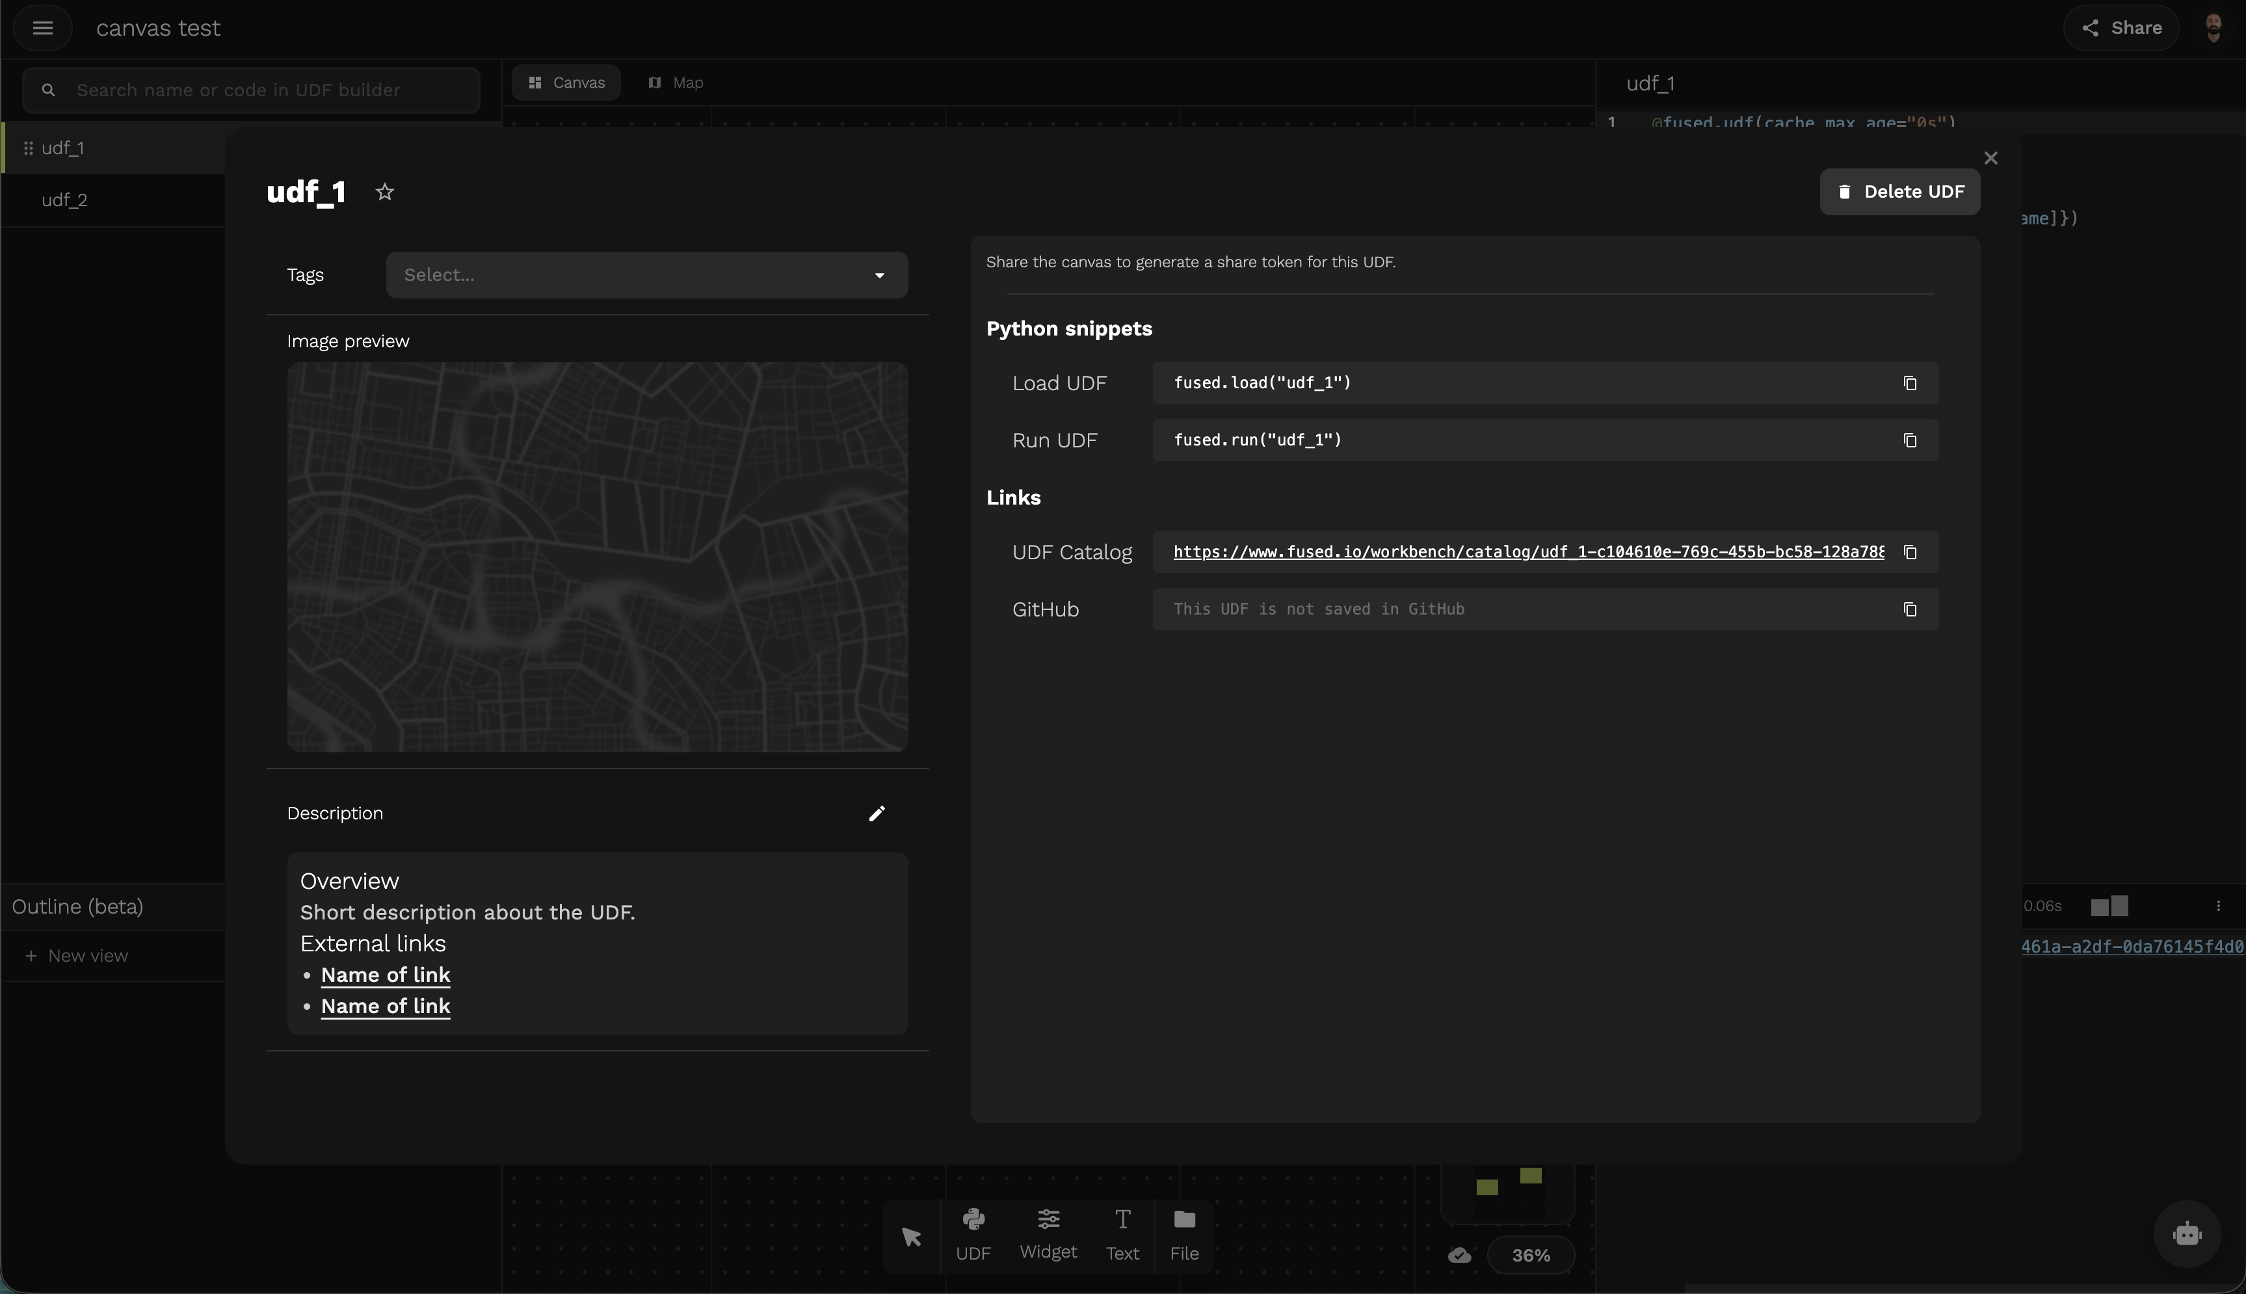Viewport: 2246px width, 1294px height.
Task: Add a File from toolbar
Action: pos(1184,1236)
